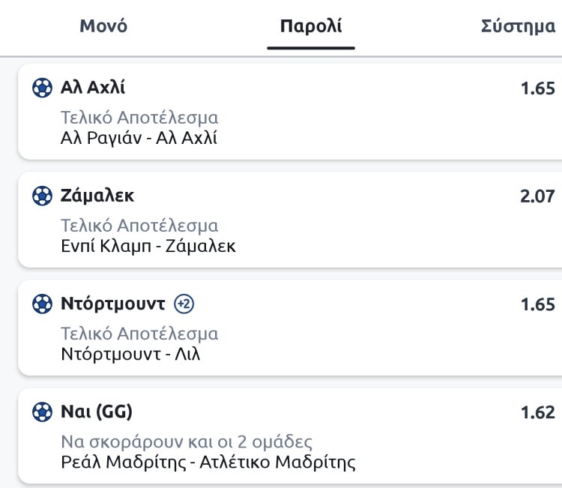Click the soccer ball icon beside Ζάμαλεκ
The width and height of the screenshot is (562, 488).
tap(42, 196)
